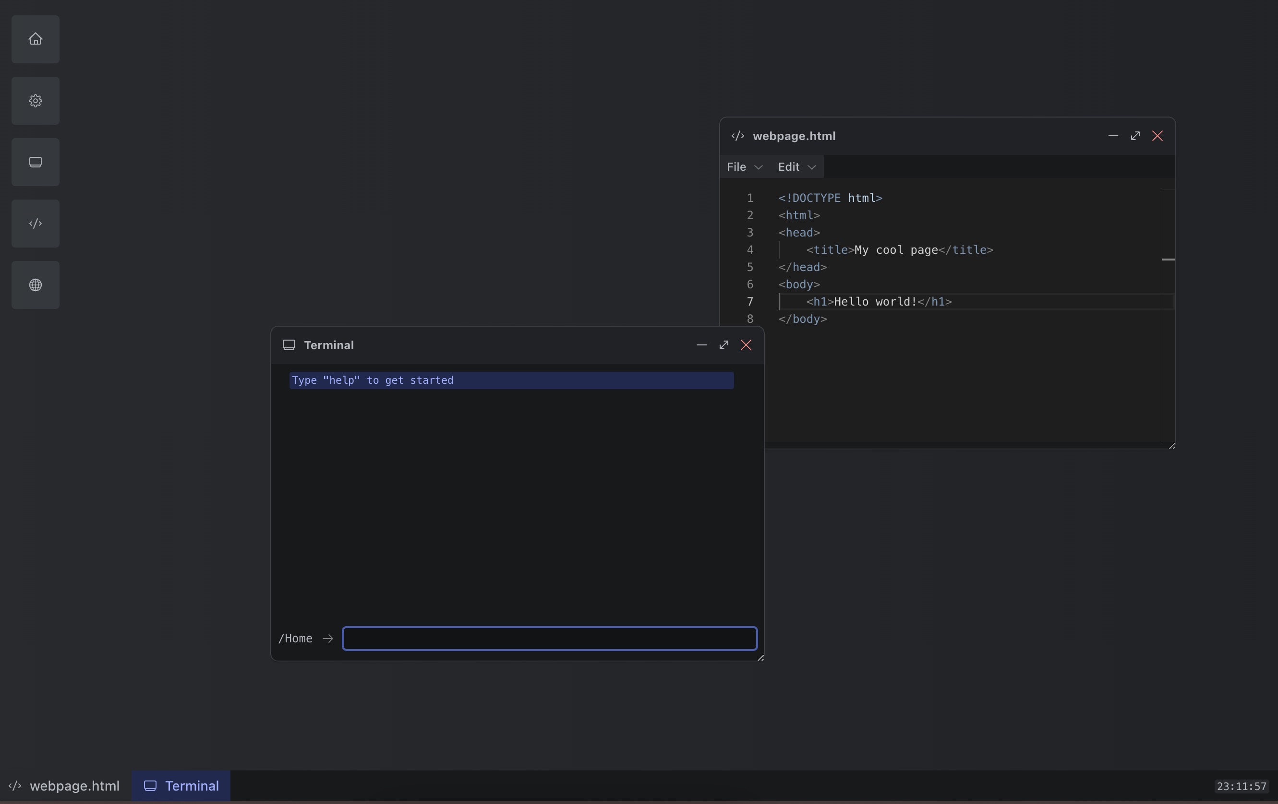Click line number 1 in editor
This screenshot has width=1278, height=804.
tap(750, 198)
